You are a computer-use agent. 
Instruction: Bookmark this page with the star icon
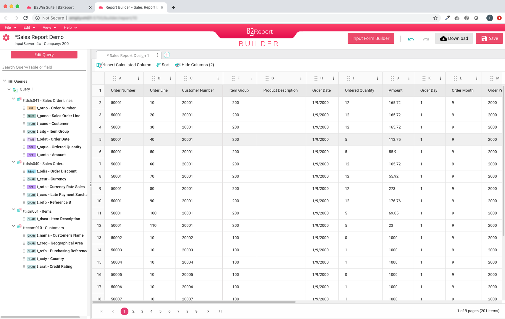coord(435,18)
